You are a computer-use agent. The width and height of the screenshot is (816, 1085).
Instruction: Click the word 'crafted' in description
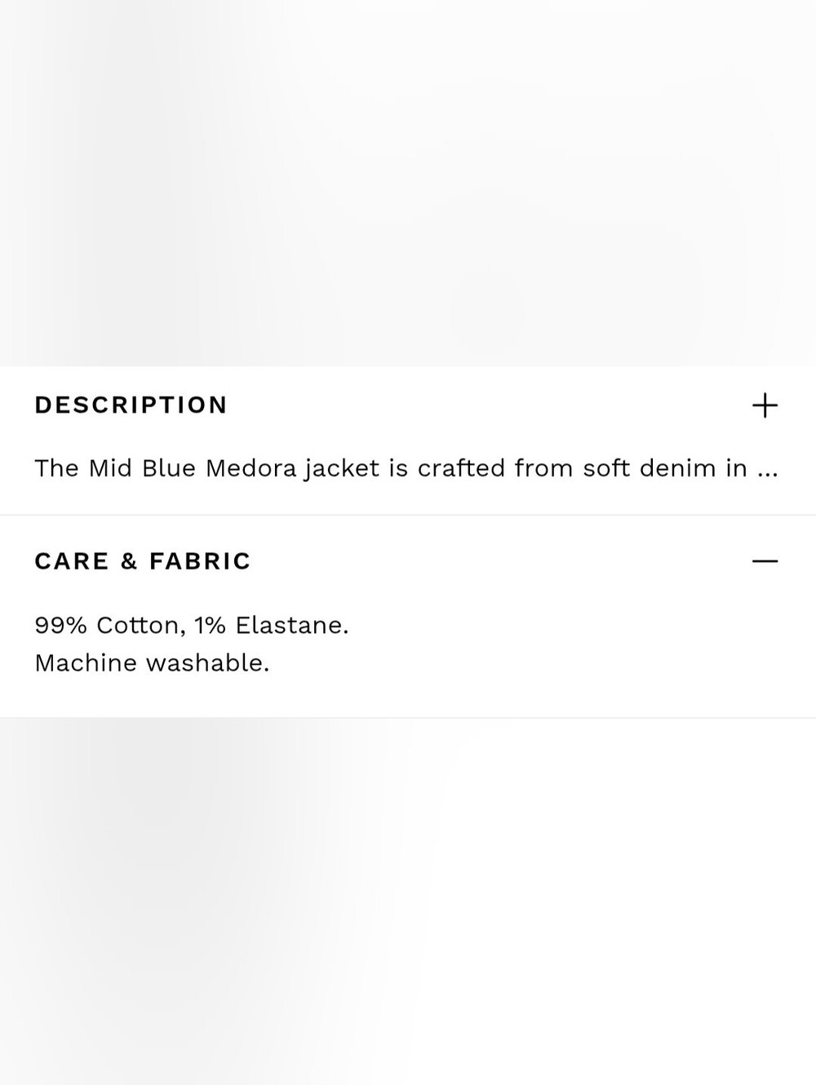(461, 468)
